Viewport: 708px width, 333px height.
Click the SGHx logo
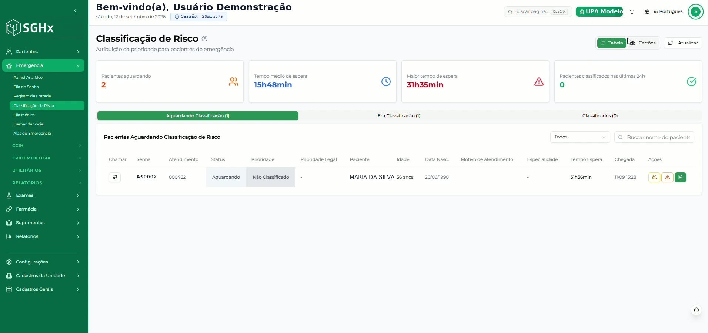coord(30,28)
